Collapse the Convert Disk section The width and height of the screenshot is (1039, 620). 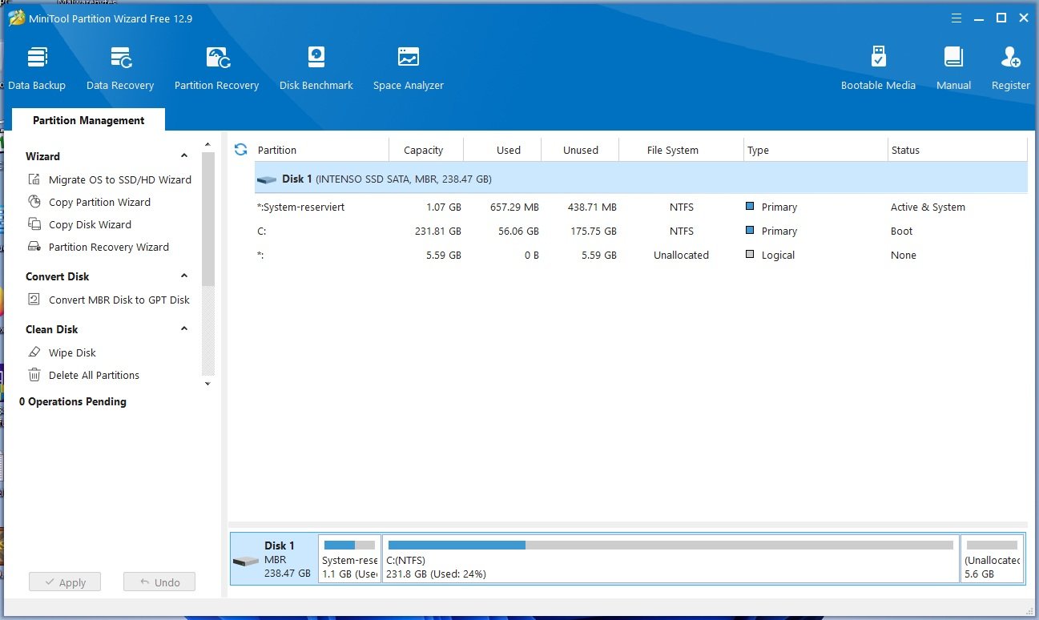[x=184, y=276]
